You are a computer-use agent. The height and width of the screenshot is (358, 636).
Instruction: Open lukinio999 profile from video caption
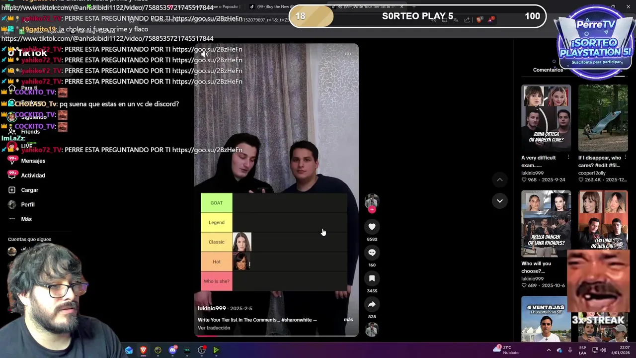pos(212,308)
